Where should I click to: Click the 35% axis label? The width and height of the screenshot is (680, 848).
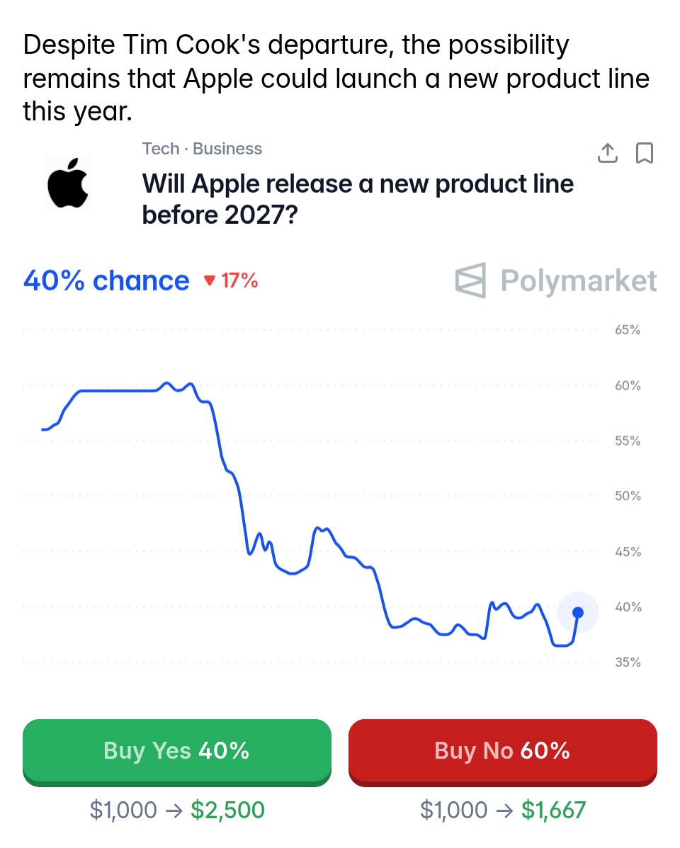(x=626, y=663)
